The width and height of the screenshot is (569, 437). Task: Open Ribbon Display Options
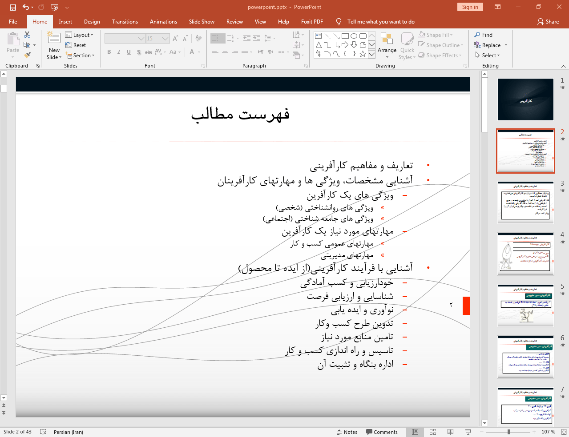[x=498, y=7]
